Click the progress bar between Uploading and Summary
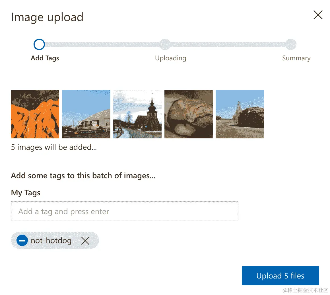The height and width of the screenshot is (295, 330). 228,44
